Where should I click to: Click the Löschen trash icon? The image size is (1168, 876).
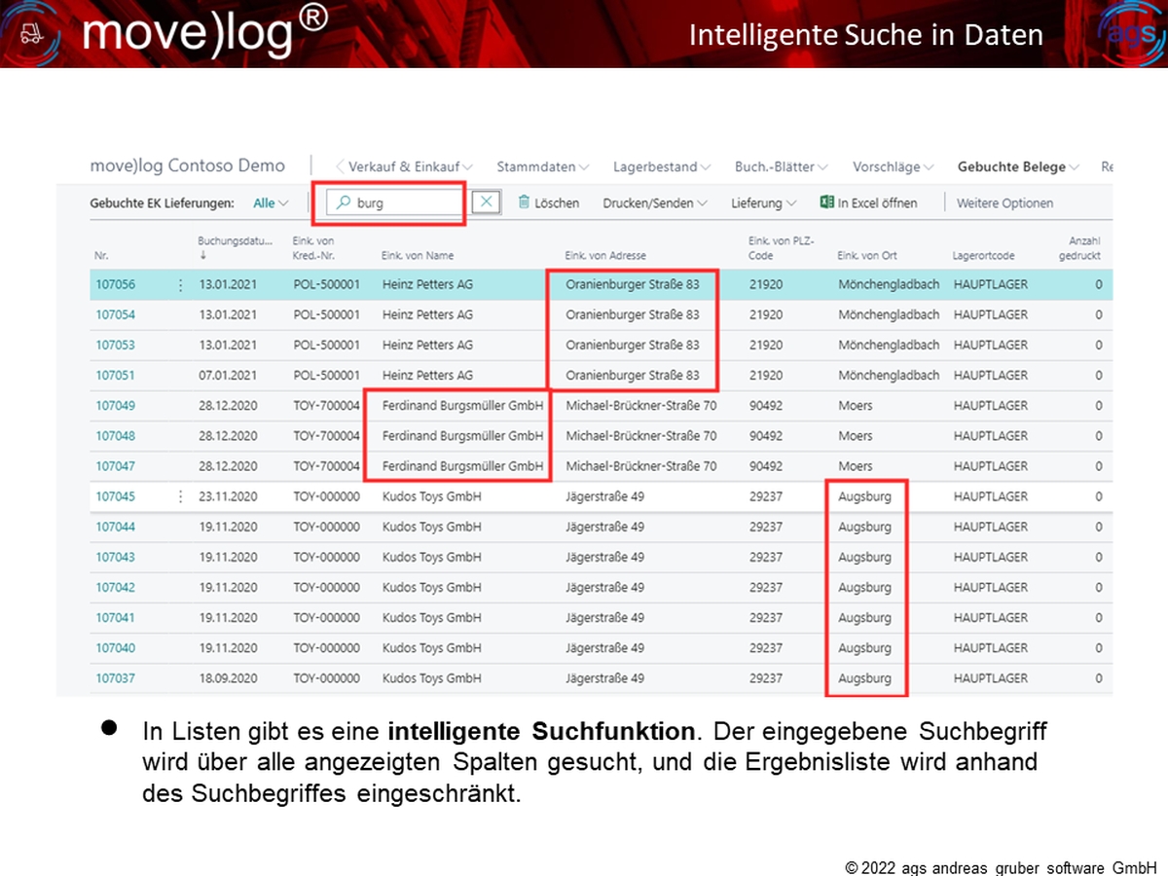point(524,202)
